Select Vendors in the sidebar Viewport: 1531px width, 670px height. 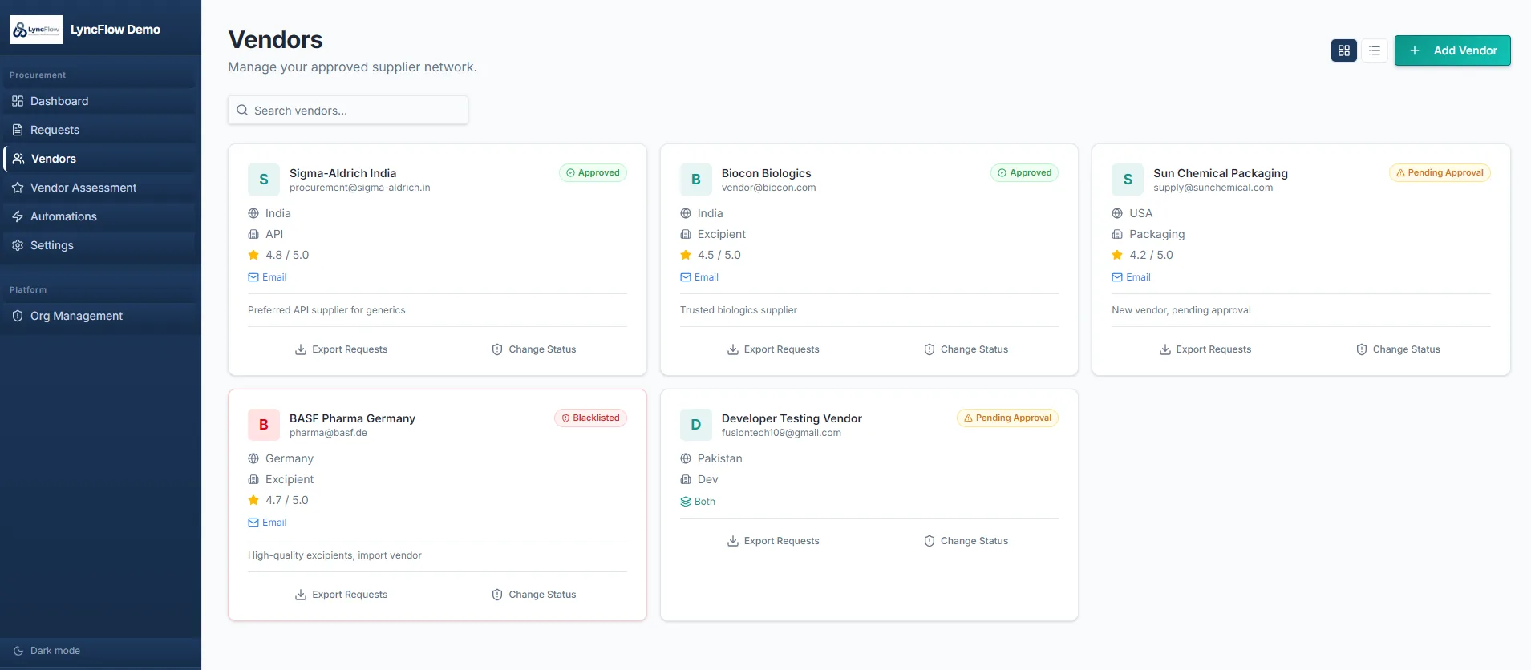pos(100,159)
